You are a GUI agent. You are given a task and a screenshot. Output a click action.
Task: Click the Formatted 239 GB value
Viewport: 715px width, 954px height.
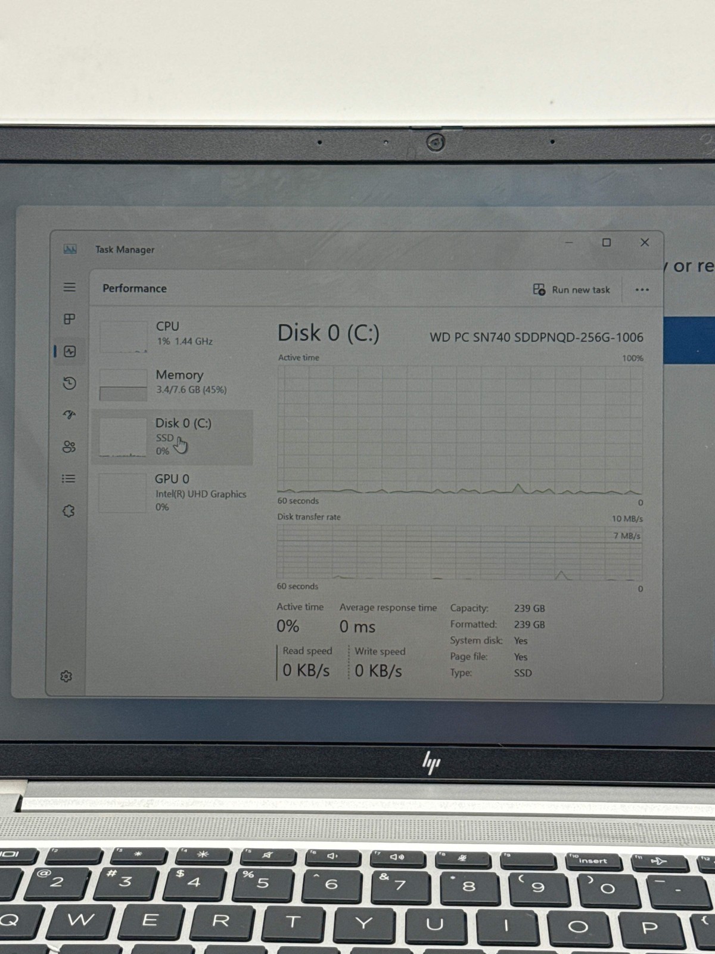coord(530,625)
